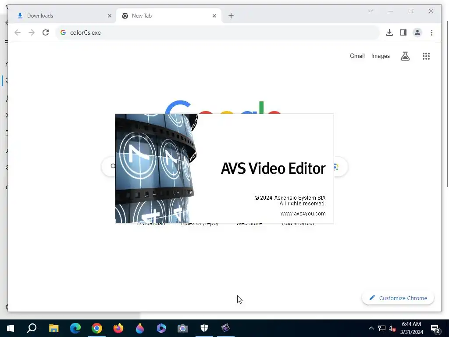Screen dimensions: 449x337
Task: Open a new browser tab with plus button
Action: point(231,16)
